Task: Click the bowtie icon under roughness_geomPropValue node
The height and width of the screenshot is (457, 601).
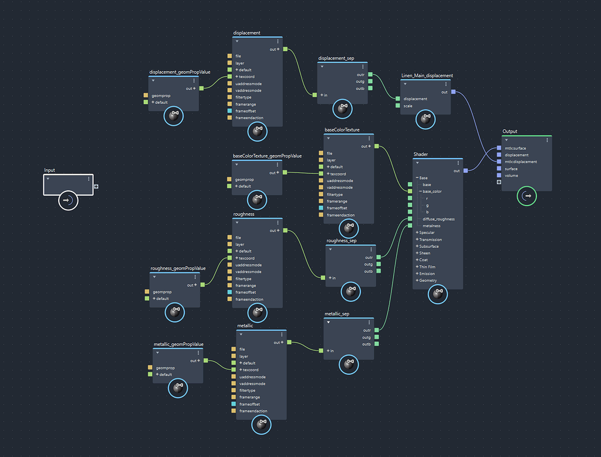Action: (174, 312)
